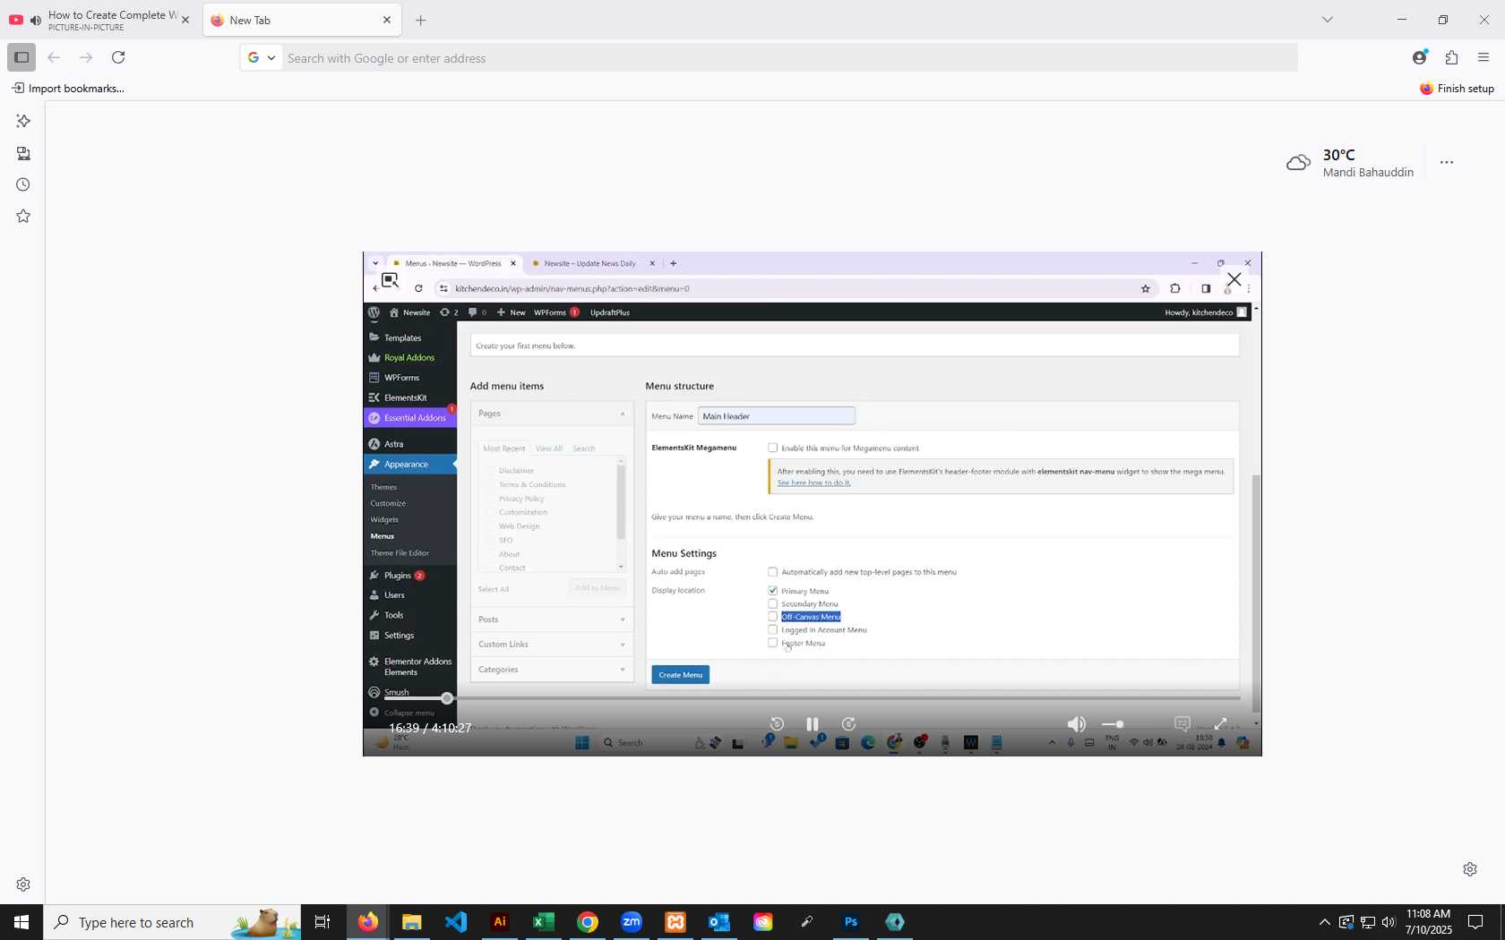Click the Finish setup button
Image resolution: width=1505 pixels, height=940 pixels.
coord(1457,88)
